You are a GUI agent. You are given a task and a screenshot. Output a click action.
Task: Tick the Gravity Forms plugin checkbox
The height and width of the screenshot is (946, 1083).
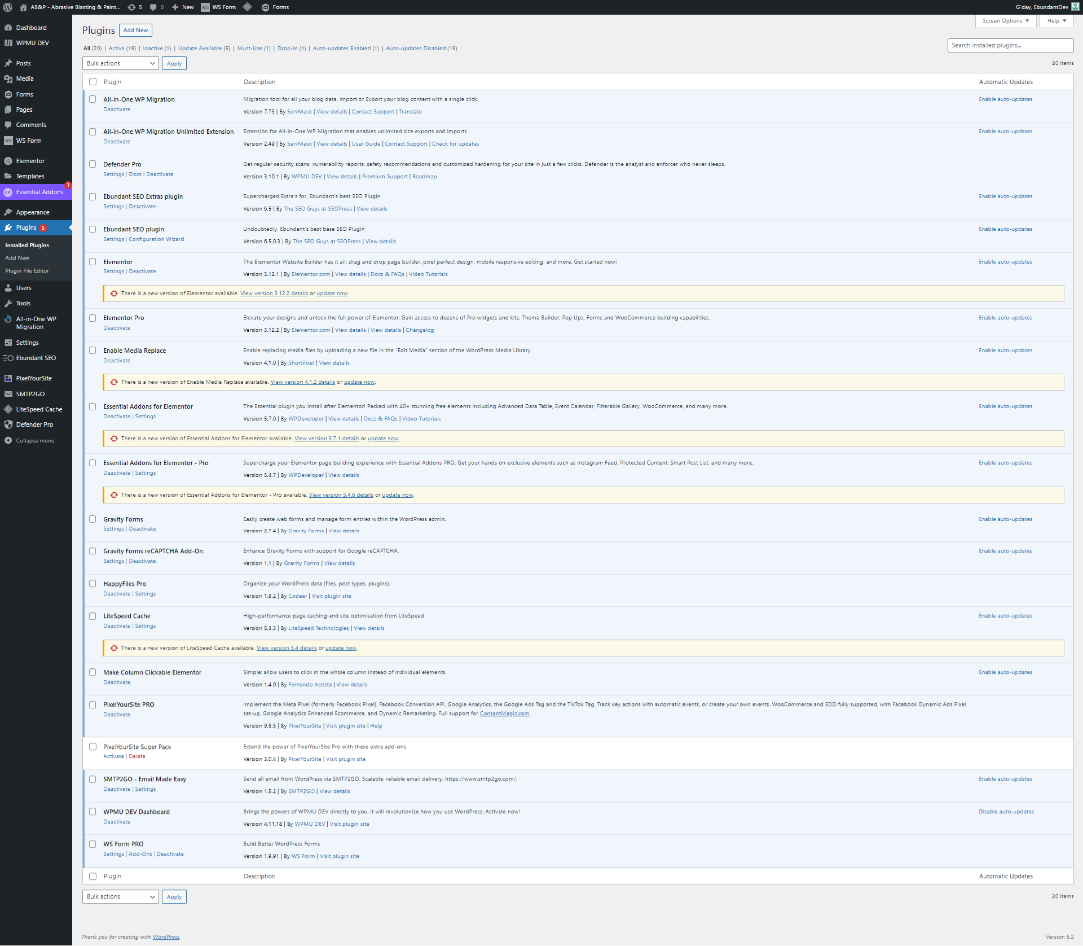(93, 519)
